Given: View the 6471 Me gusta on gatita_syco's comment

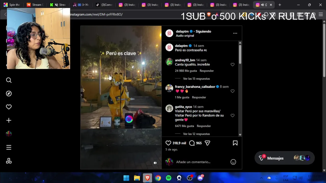Looking at the screenshot, I should [x=184, y=126].
